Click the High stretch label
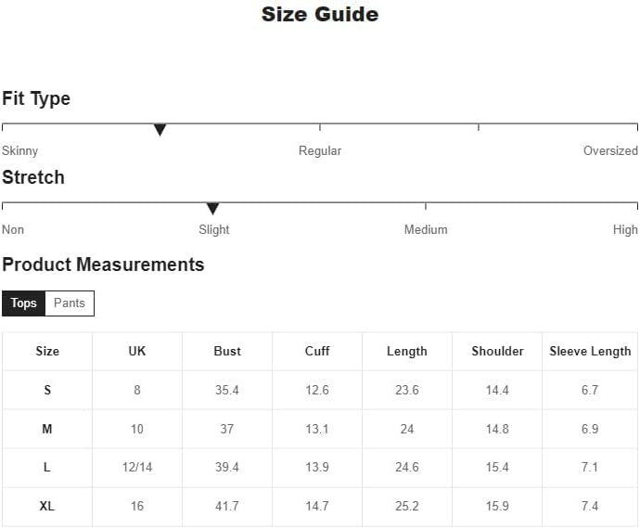This screenshot has height=529, width=640. pos(625,229)
